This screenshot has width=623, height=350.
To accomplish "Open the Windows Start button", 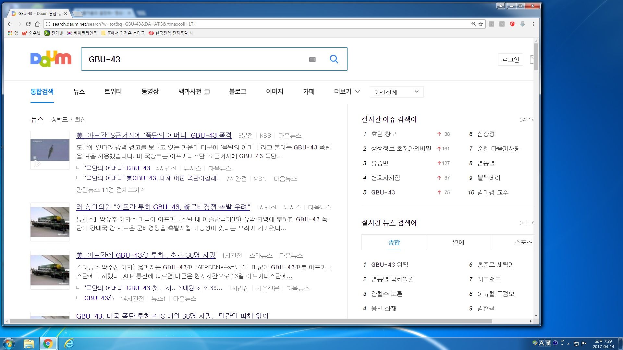I will point(9,344).
